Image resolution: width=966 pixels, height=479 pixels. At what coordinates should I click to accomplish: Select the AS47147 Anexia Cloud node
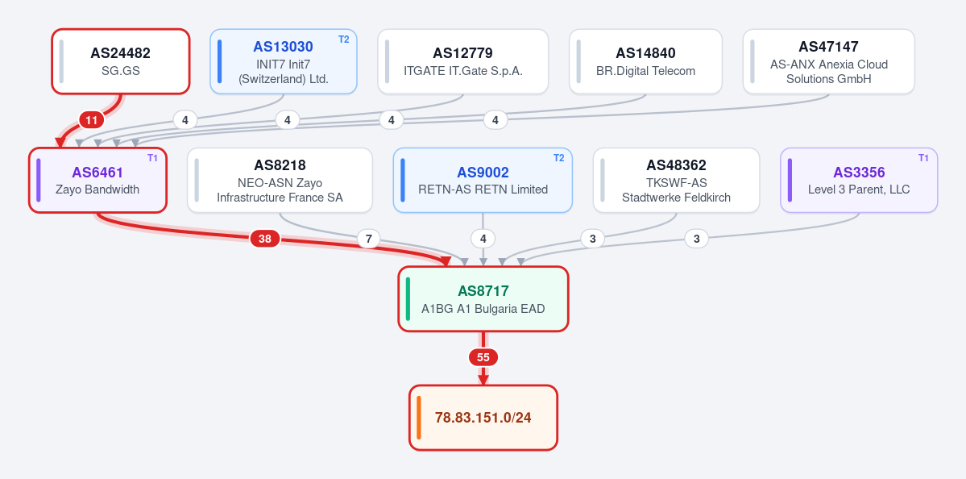[828, 61]
